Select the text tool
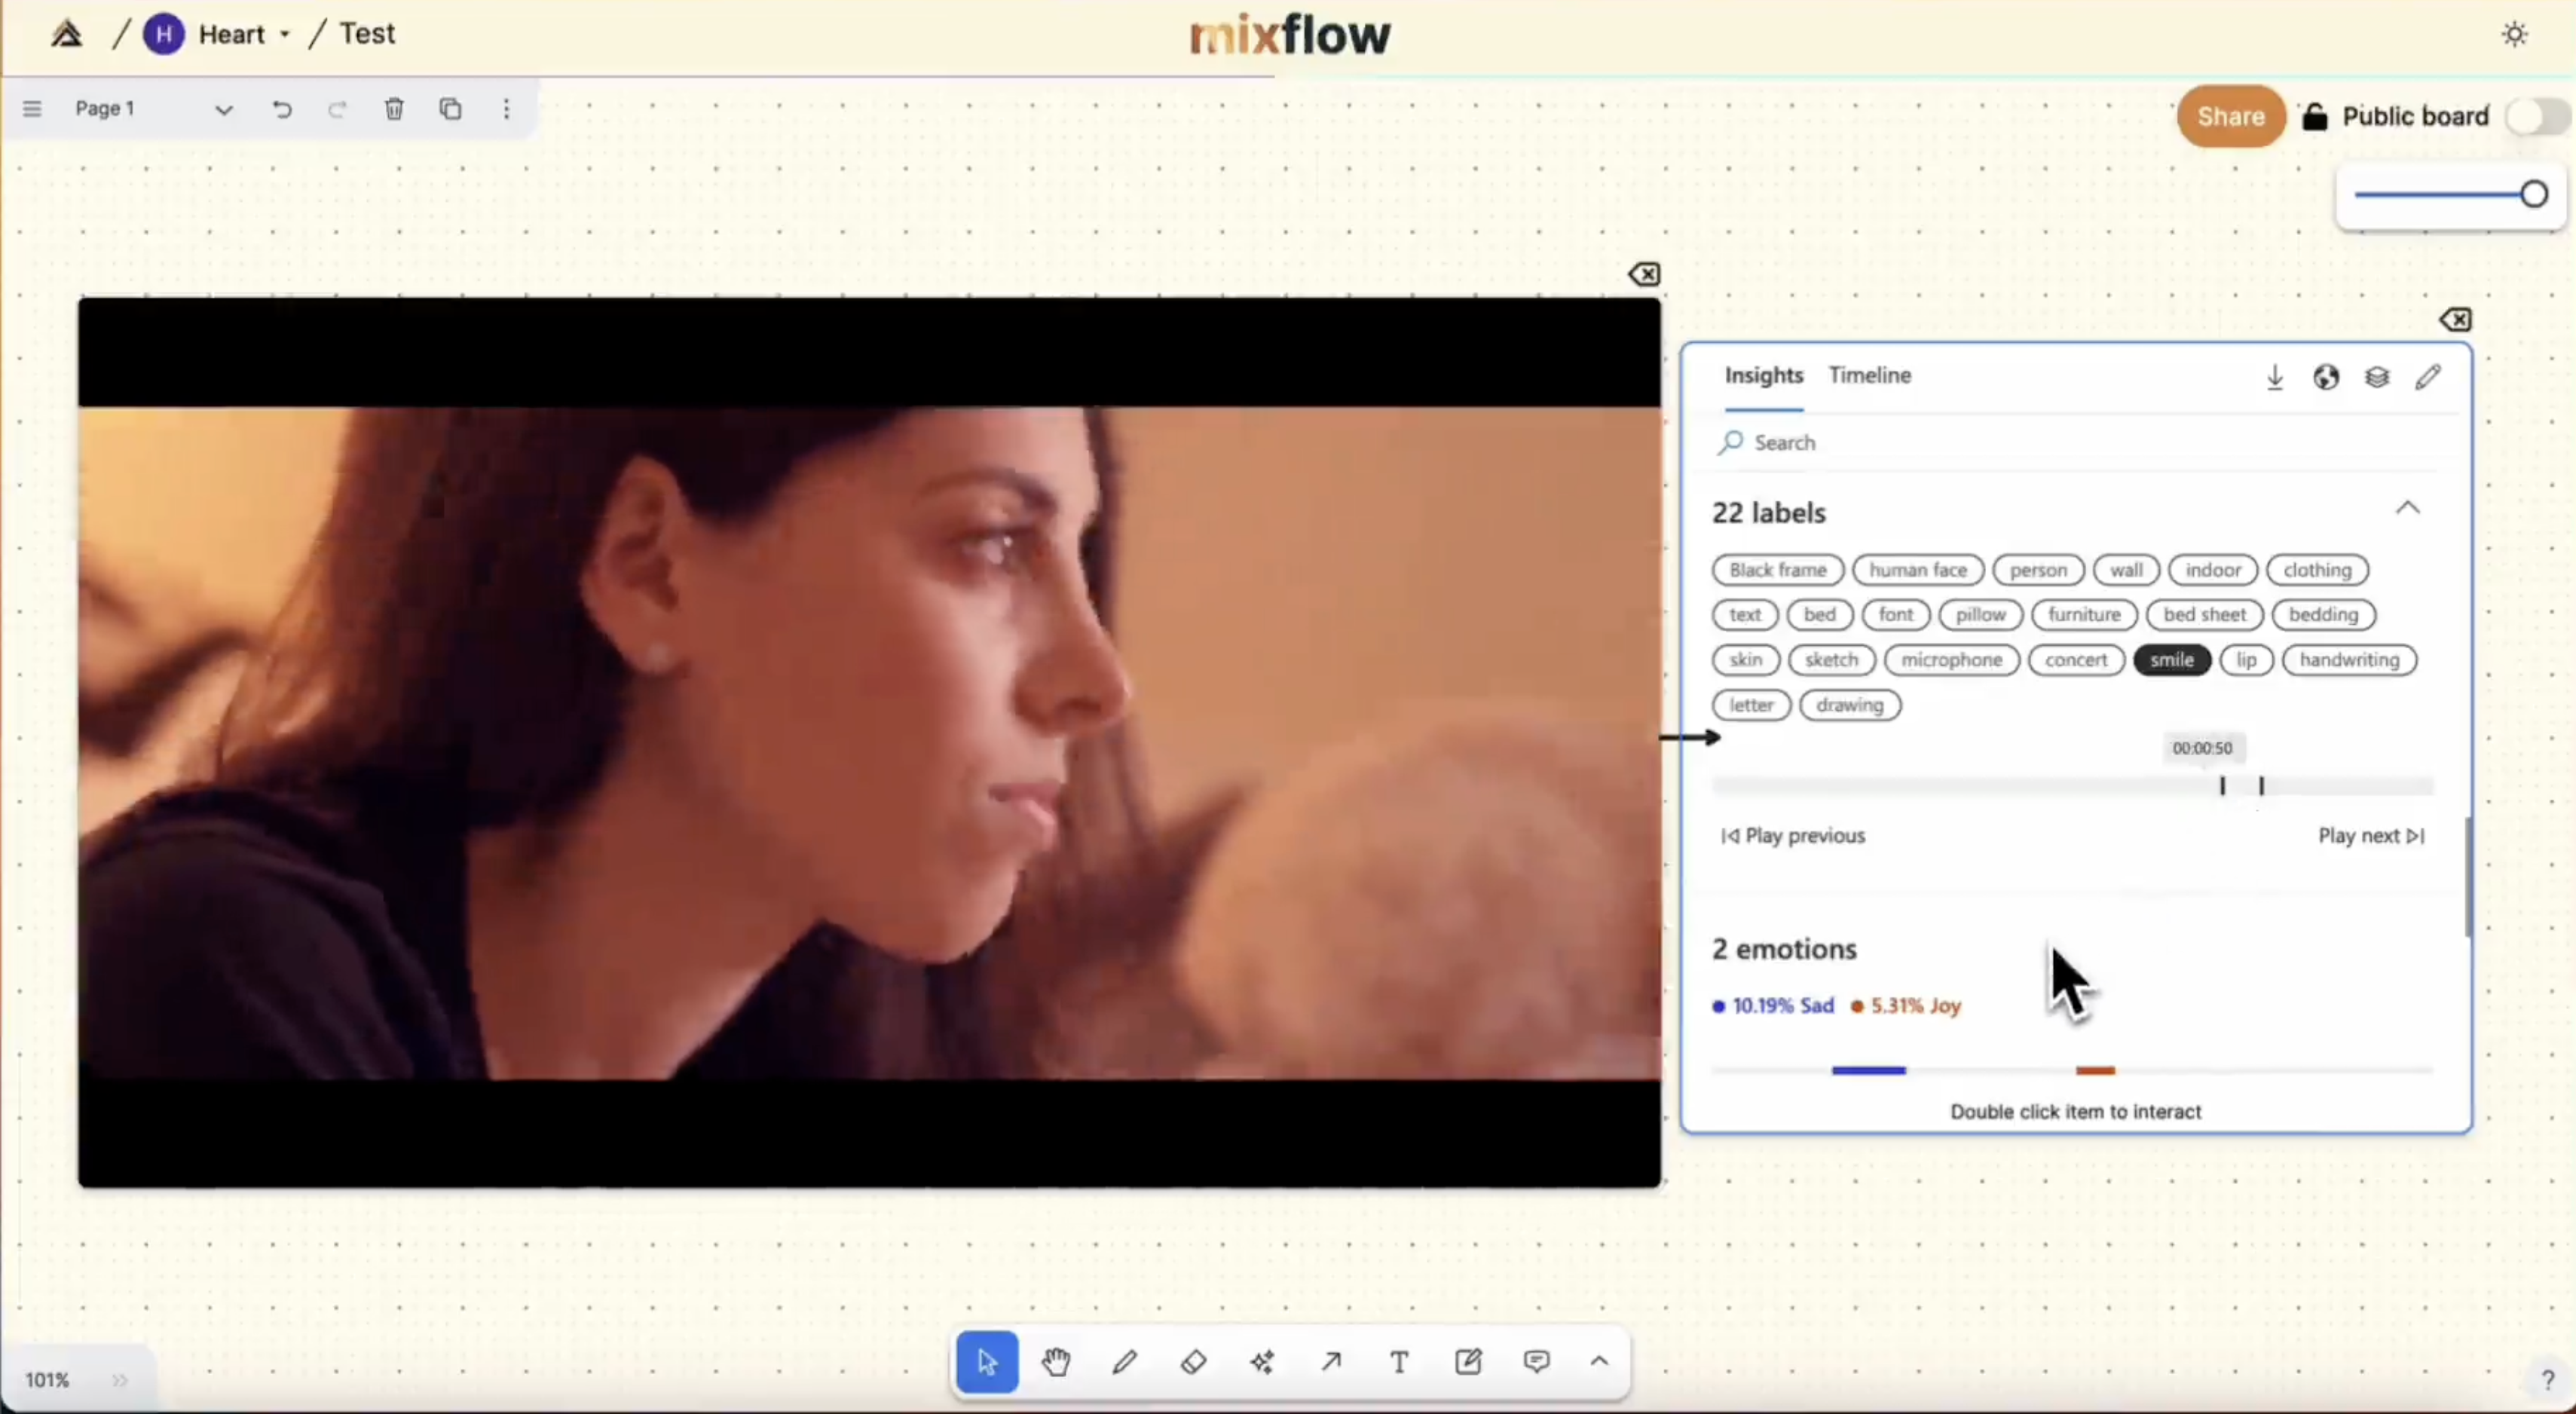Viewport: 2576px width, 1414px height. 1399,1362
